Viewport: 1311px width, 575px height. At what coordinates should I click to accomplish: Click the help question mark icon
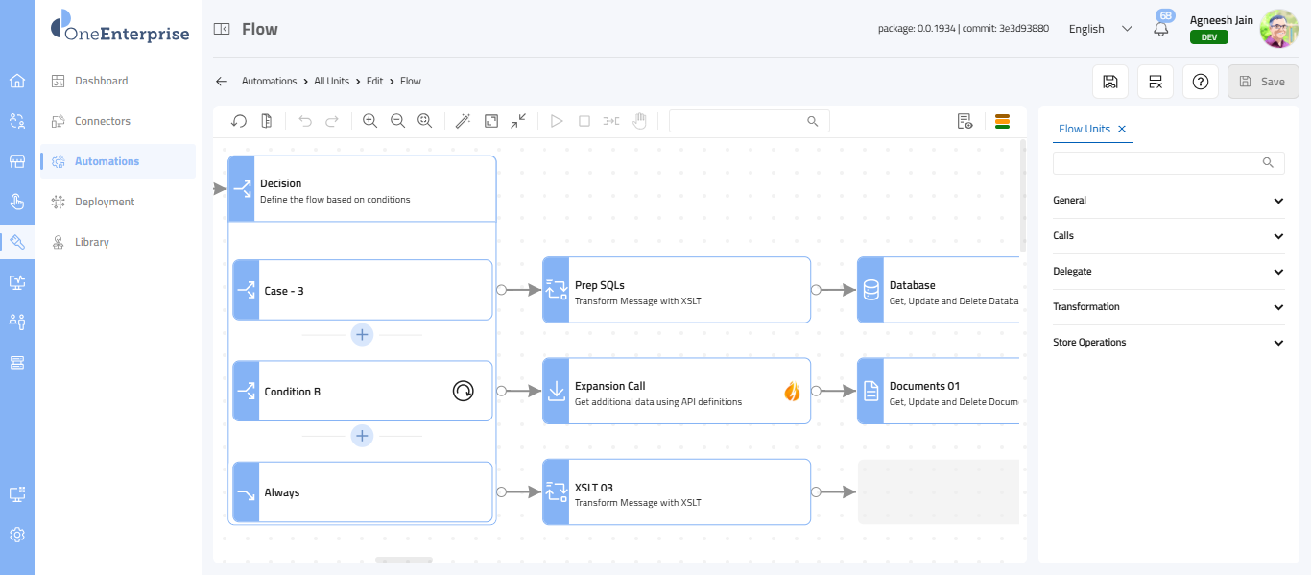coord(1200,82)
